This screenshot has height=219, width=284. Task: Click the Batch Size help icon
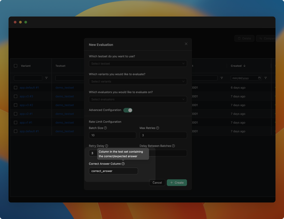point(106,128)
